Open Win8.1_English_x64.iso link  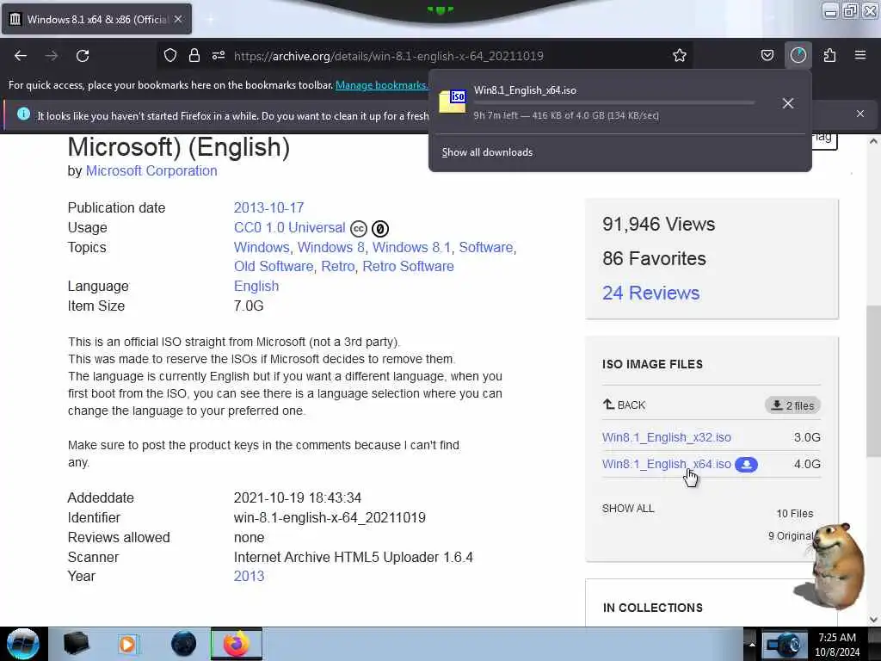(667, 464)
